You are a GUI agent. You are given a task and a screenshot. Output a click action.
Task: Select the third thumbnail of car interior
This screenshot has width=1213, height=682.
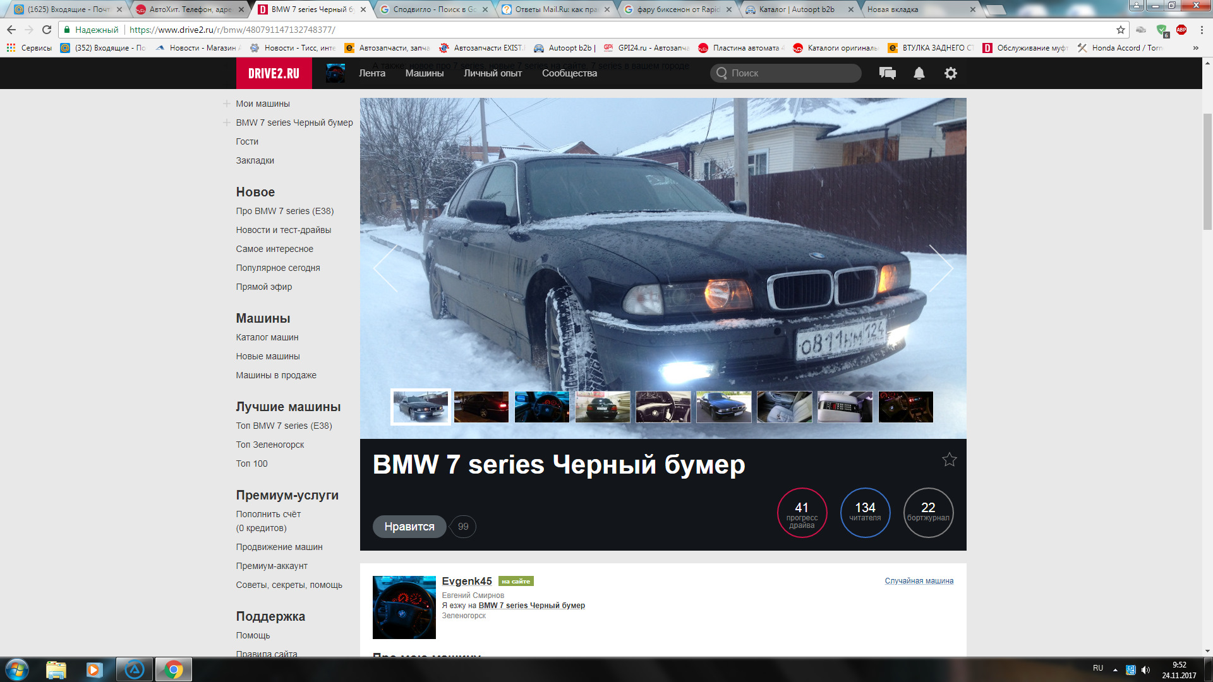(x=542, y=407)
